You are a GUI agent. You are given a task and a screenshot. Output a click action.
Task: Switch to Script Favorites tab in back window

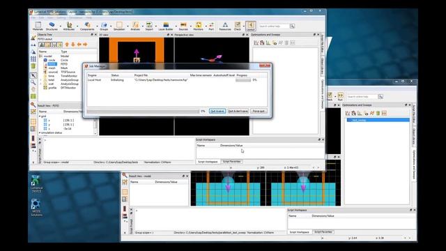(323, 232)
